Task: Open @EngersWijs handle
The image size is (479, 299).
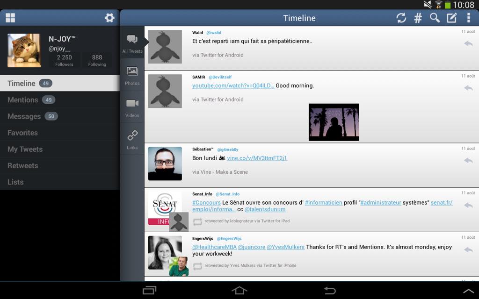Action: point(229,239)
